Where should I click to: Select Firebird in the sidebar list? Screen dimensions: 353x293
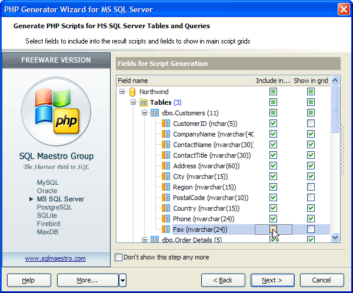click(48, 224)
